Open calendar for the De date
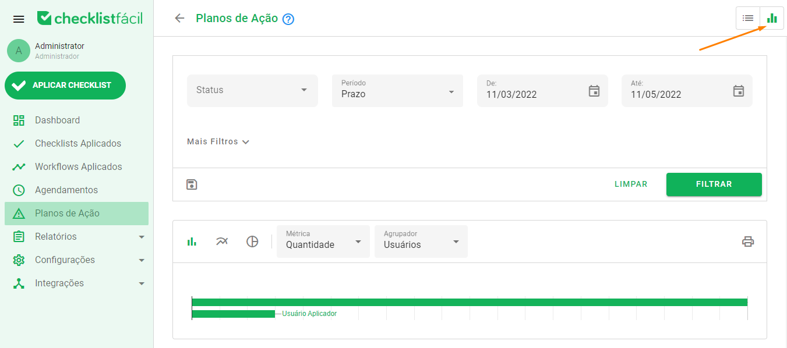This screenshot has width=787, height=348. pos(594,91)
